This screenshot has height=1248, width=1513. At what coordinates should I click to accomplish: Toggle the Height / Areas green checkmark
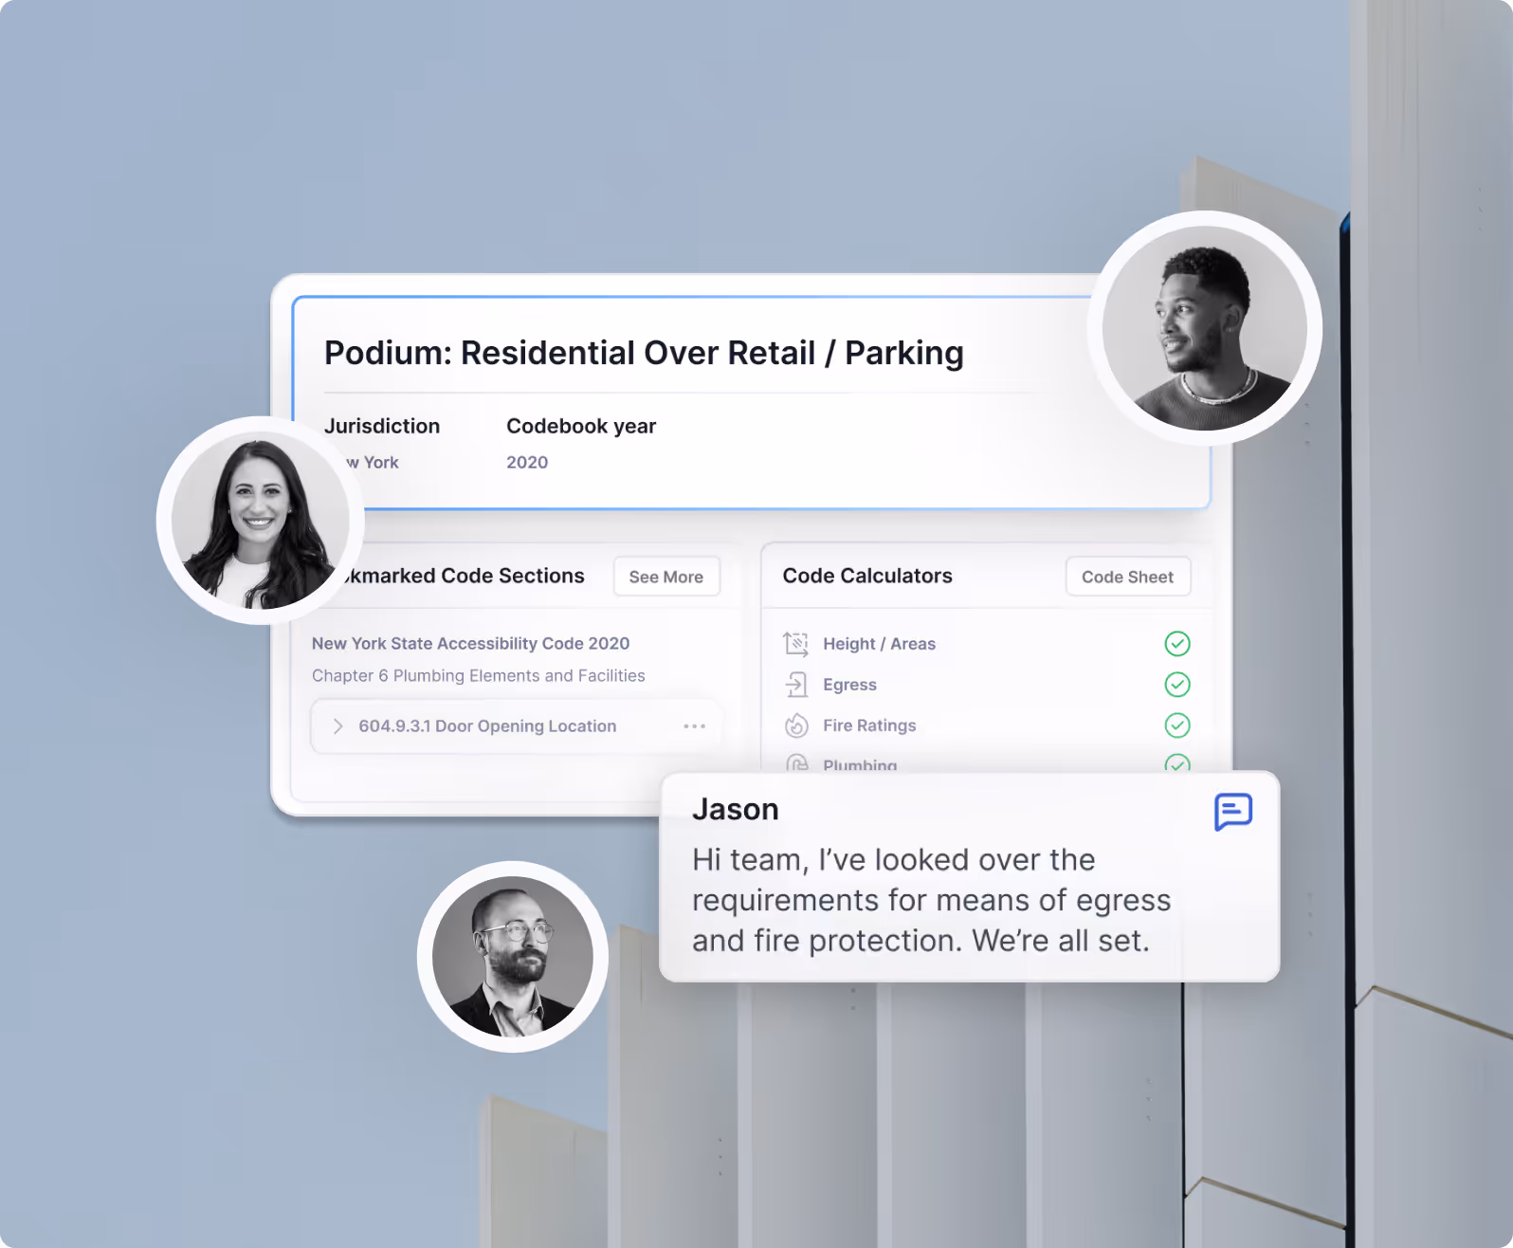click(1177, 644)
